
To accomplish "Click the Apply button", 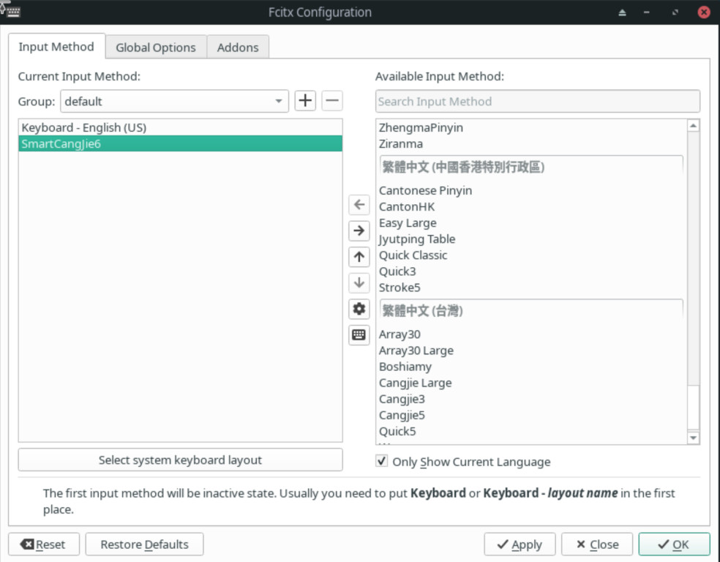I will coord(520,544).
